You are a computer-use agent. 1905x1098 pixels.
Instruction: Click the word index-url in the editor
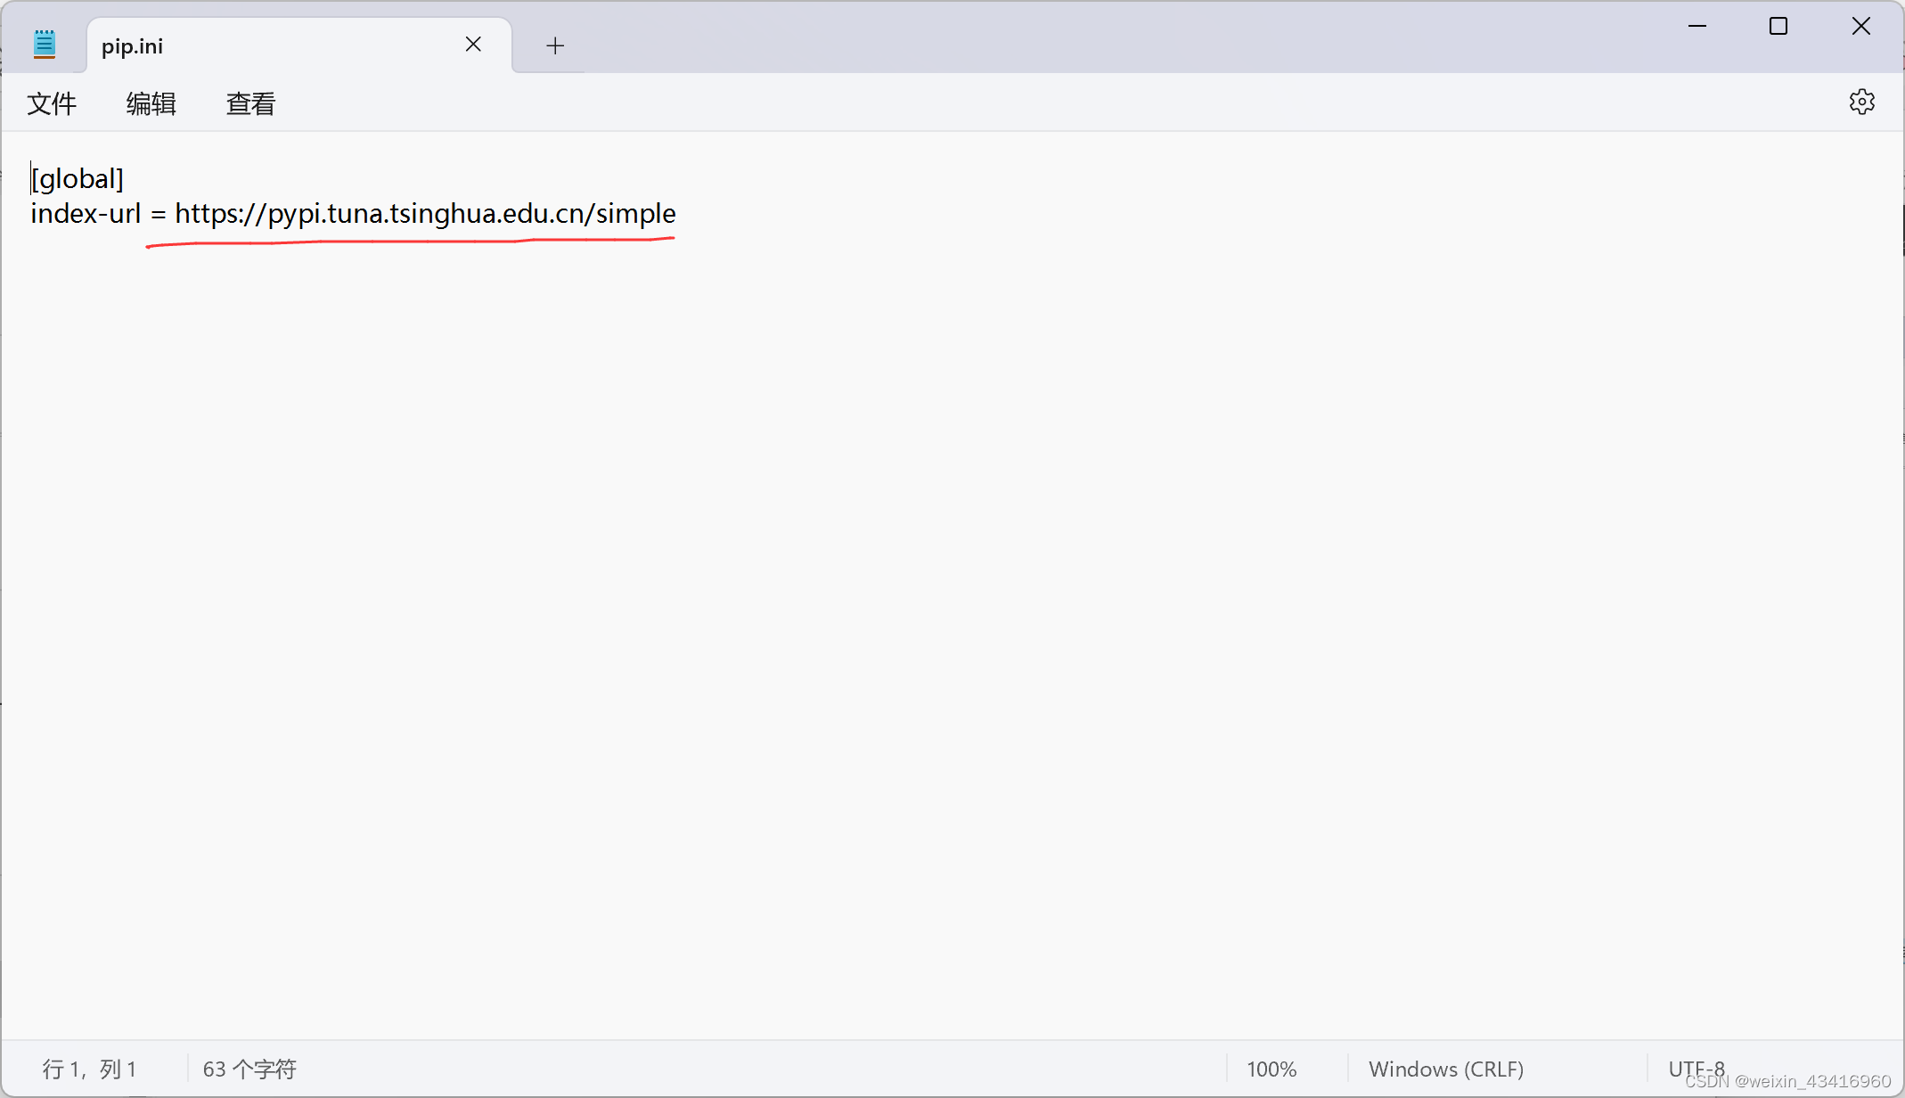(86, 214)
